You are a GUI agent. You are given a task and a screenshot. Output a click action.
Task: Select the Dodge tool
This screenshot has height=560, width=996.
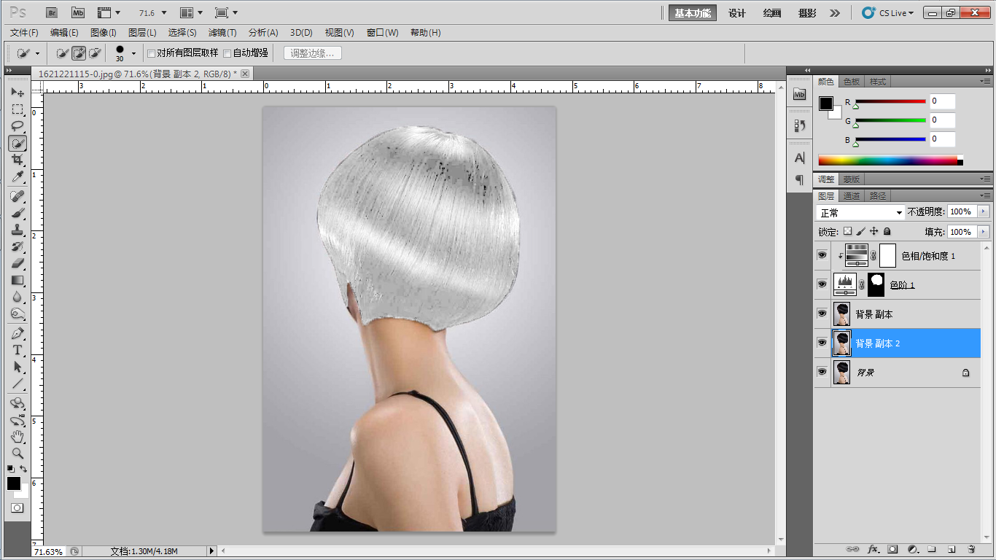pyautogui.click(x=17, y=314)
